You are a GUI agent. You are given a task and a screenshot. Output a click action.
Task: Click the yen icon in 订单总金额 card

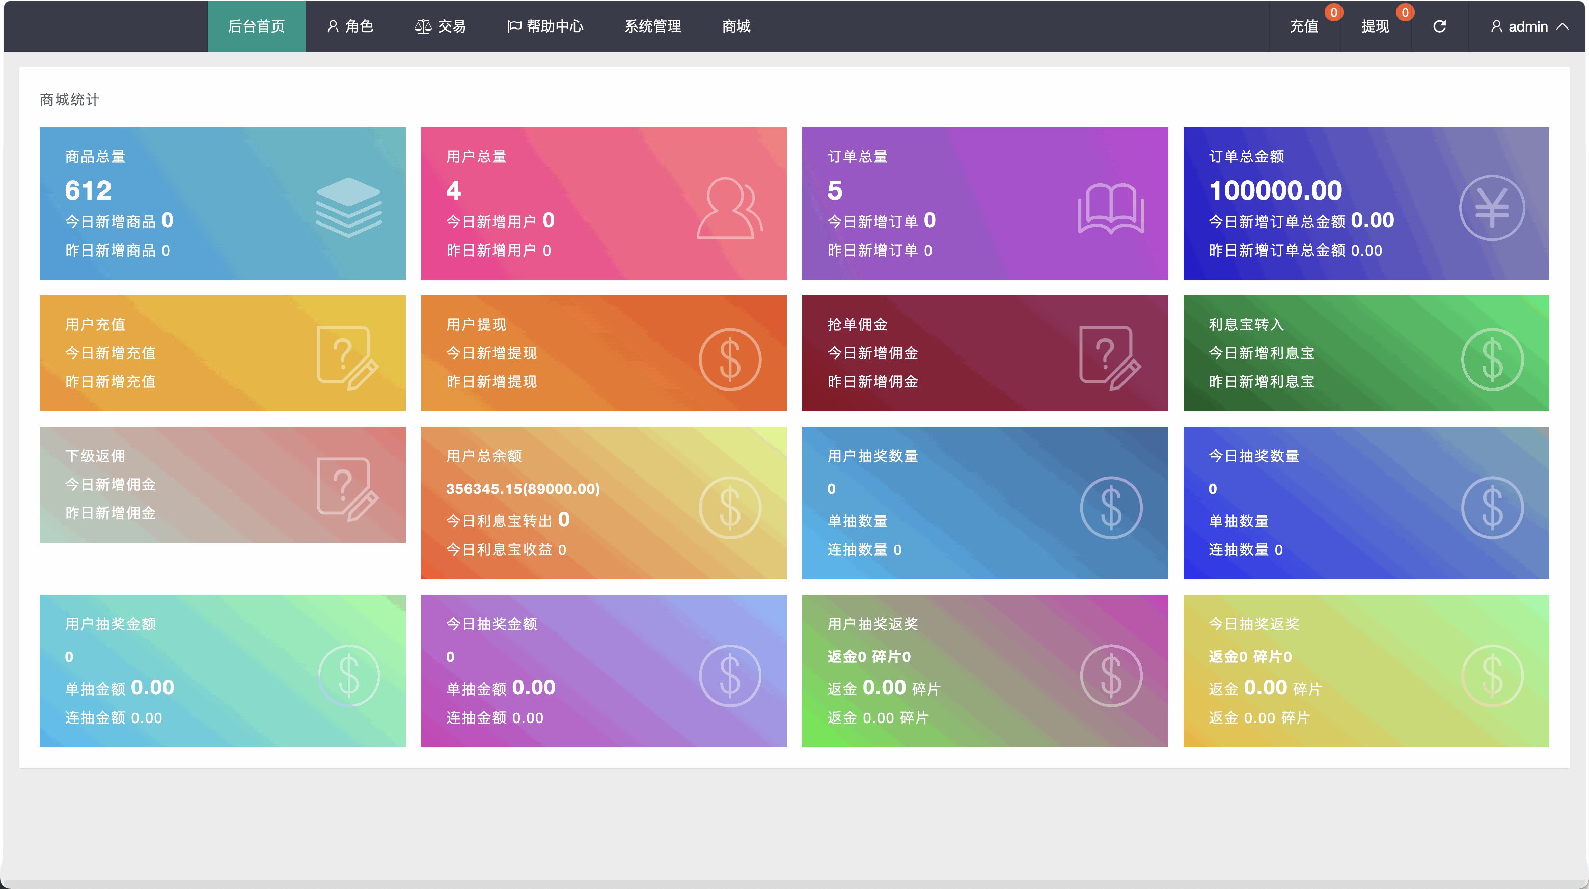tap(1492, 208)
